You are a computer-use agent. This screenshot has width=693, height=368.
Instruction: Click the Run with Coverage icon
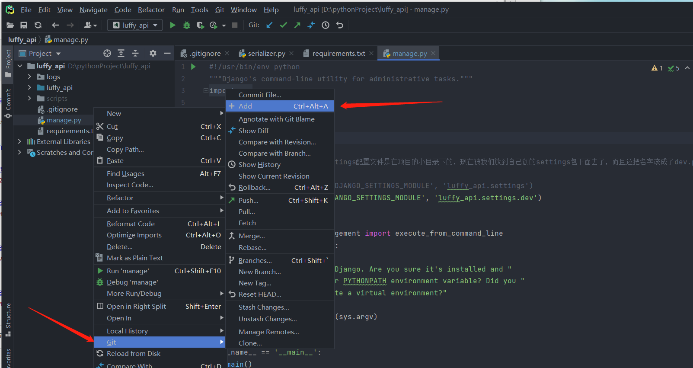click(200, 26)
